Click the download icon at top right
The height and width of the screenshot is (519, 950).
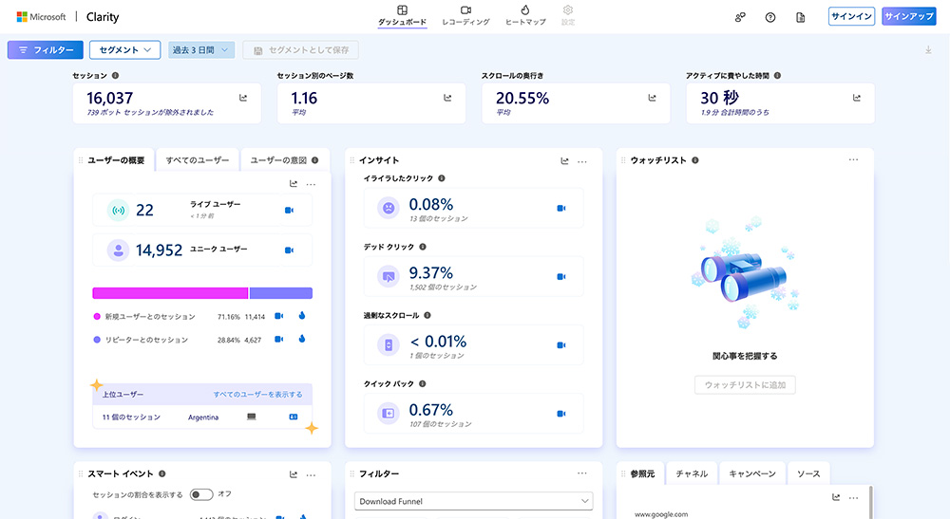click(x=927, y=50)
